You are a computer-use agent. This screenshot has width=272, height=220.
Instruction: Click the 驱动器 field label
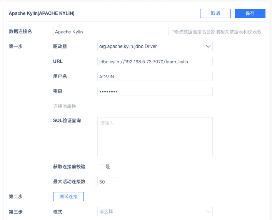(60, 46)
